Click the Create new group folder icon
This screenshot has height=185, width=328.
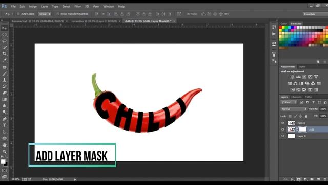312,179
